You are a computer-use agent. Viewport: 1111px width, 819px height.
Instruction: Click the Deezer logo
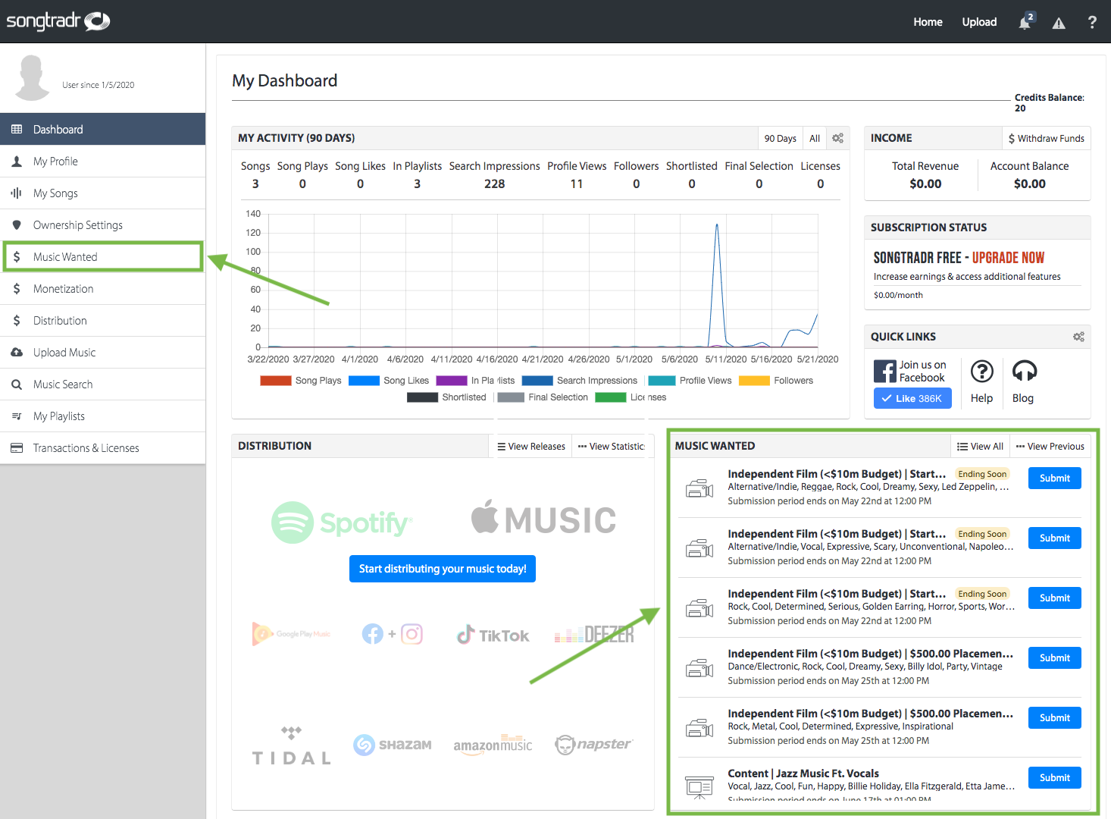point(594,635)
